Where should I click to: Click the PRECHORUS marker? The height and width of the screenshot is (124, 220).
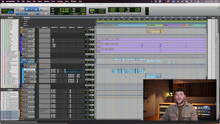click(x=151, y=25)
